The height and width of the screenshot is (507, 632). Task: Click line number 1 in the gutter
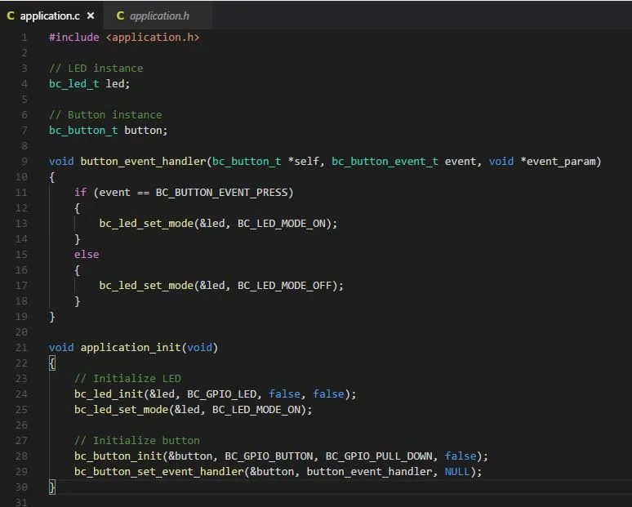[24, 38]
